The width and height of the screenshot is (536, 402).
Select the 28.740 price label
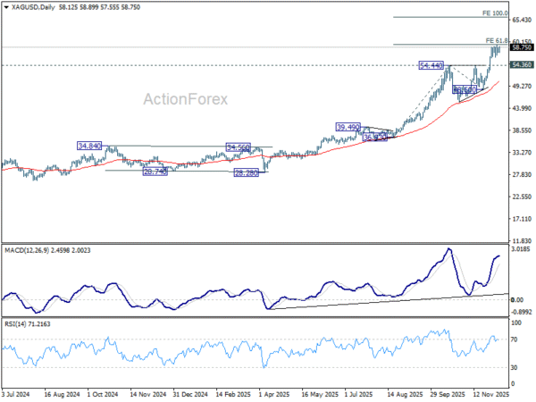(x=155, y=172)
